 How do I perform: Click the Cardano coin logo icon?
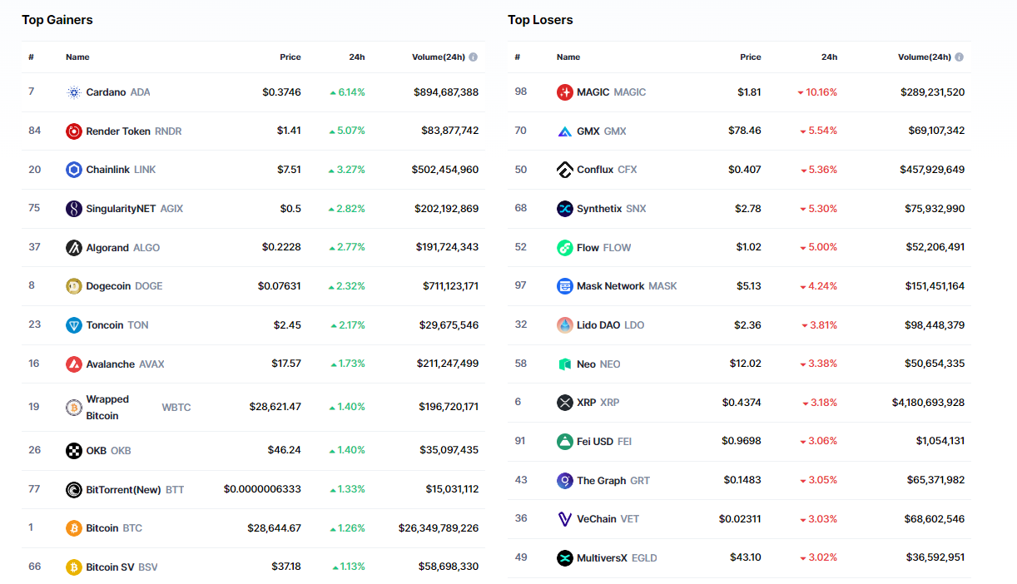74,92
